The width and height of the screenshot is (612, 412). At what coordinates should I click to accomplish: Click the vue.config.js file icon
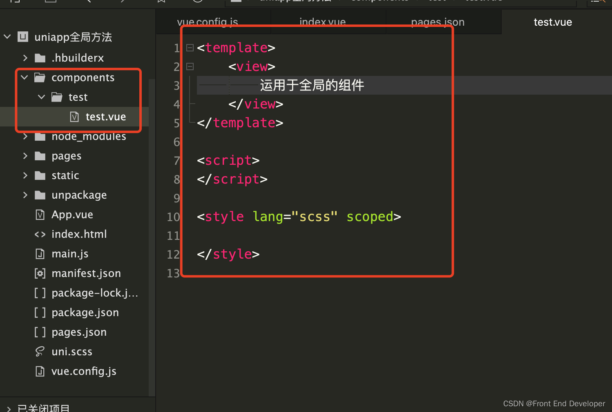pyautogui.click(x=40, y=371)
